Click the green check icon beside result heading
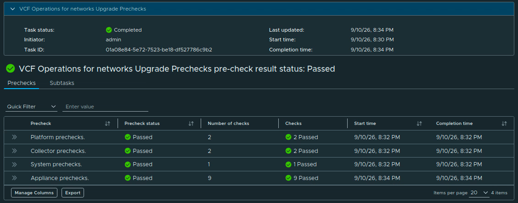This screenshot has height=203, width=518. pyautogui.click(x=11, y=68)
